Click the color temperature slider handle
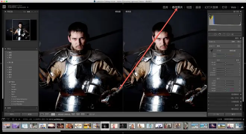 pos(225,54)
